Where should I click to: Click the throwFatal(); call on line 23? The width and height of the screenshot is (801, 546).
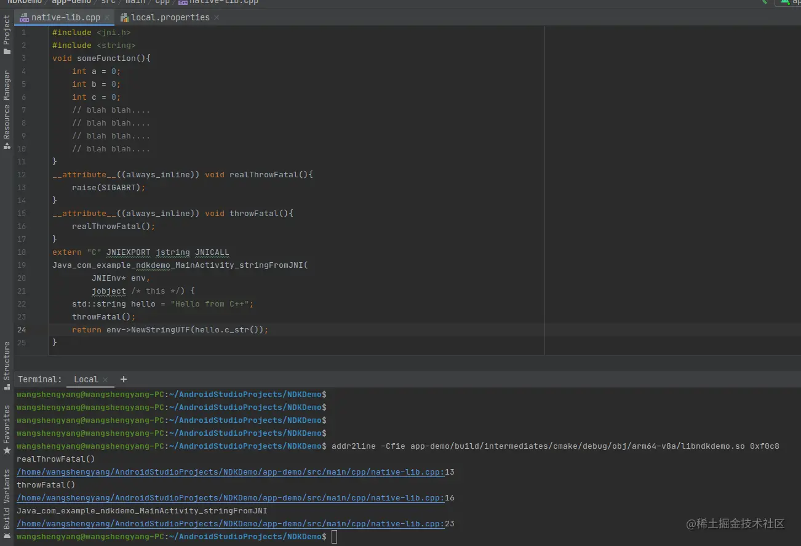tap(103, 317)
